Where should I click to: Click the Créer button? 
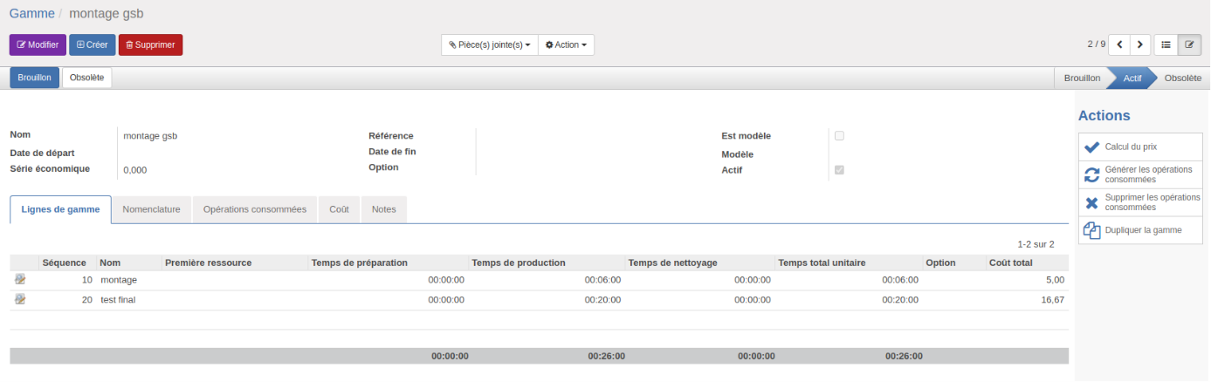tap(92, 44)
